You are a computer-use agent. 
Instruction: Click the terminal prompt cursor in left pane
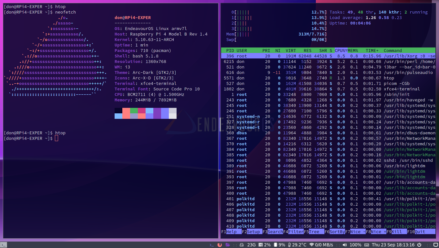(56, 138)
